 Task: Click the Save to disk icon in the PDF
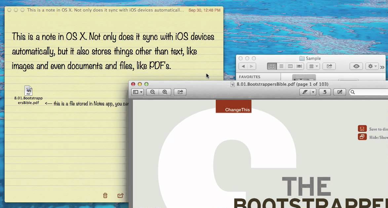[362, 129]
